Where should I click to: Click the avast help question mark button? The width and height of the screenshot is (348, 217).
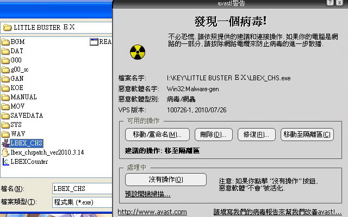click(330, 2)
